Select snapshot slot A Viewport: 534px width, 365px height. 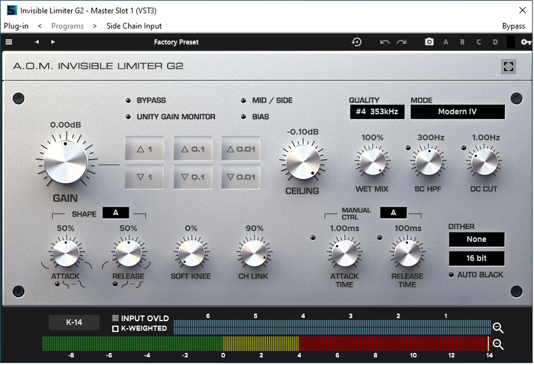click(445, 42)
